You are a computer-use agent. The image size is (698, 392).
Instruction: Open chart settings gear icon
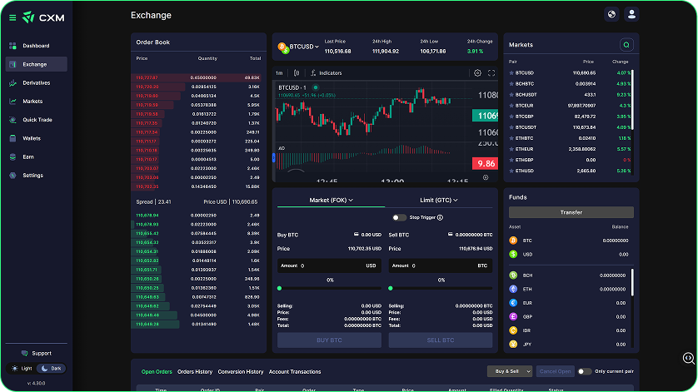tap(477, 73)
